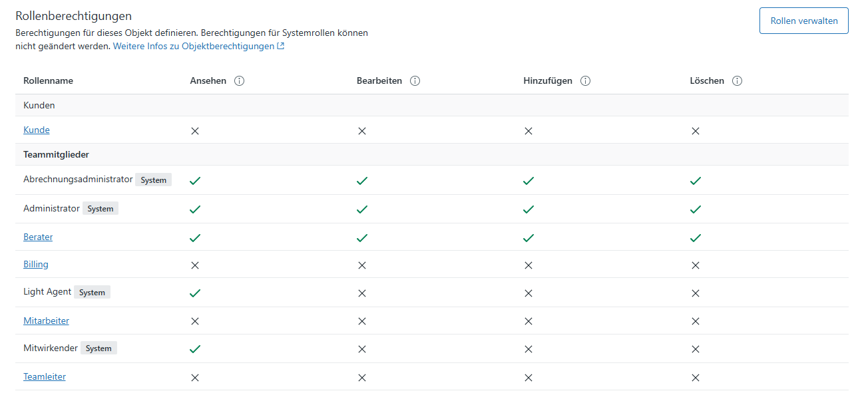Image resolution: width=854 pixels, height=399 pixels.
Task: Click the Ansehen checkmark for Light Agent
Action: (x=195, y=293)
